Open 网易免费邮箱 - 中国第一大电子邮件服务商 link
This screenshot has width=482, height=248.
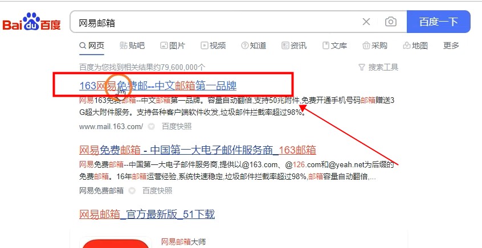tap(198, 150)
